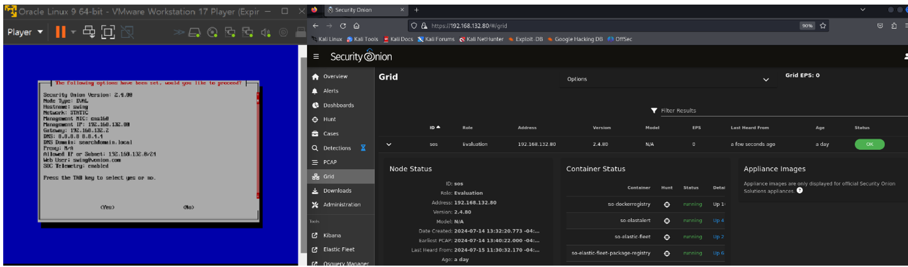908x267 pixels.
Task: Click the Hunt icon for so-dockerregistry container
Action: [667, 205]
